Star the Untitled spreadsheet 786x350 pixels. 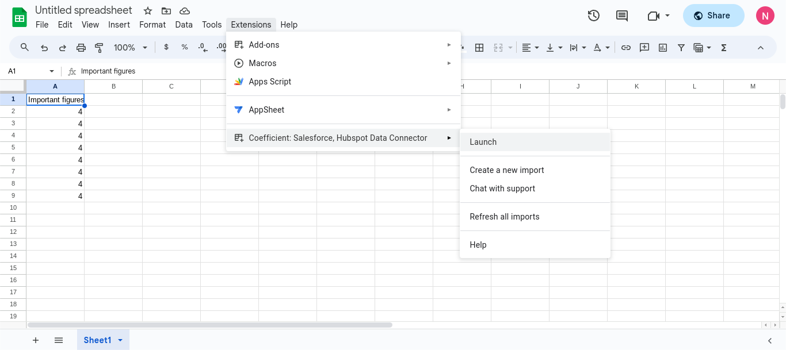[x=147, y=10]
